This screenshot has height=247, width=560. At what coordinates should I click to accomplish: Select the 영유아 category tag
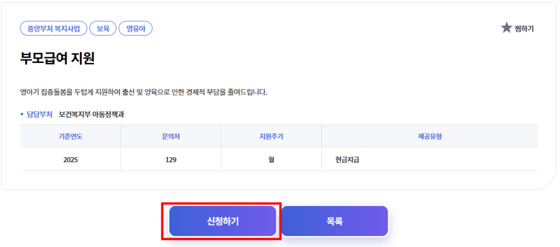pyautogui.click(x=135, y=28)
